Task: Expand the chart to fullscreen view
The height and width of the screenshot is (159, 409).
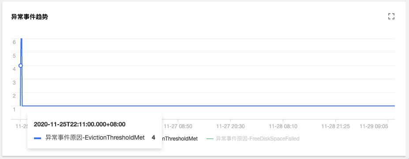Action: point(391,17)
